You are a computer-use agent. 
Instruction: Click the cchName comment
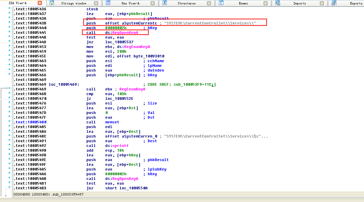[156, 61]
